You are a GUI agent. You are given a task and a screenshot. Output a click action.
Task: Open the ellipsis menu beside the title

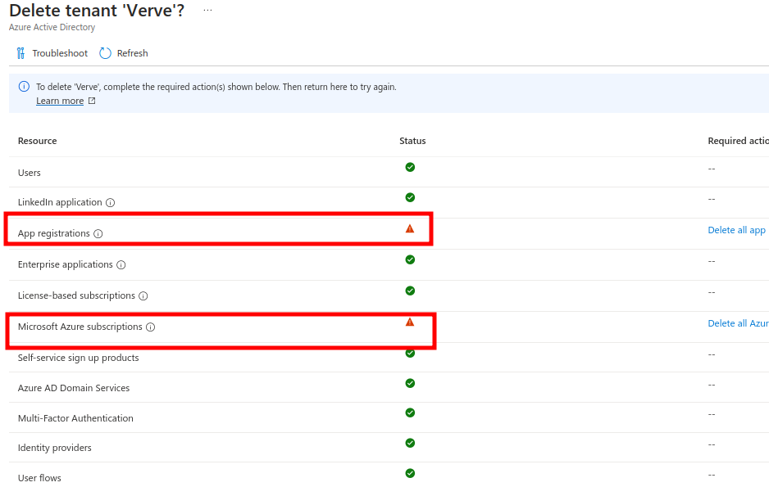(208, 11)
